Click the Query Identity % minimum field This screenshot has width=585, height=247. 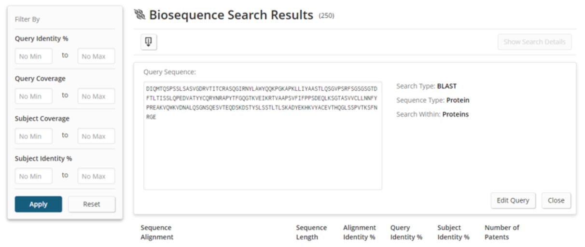tap(33, 56)
